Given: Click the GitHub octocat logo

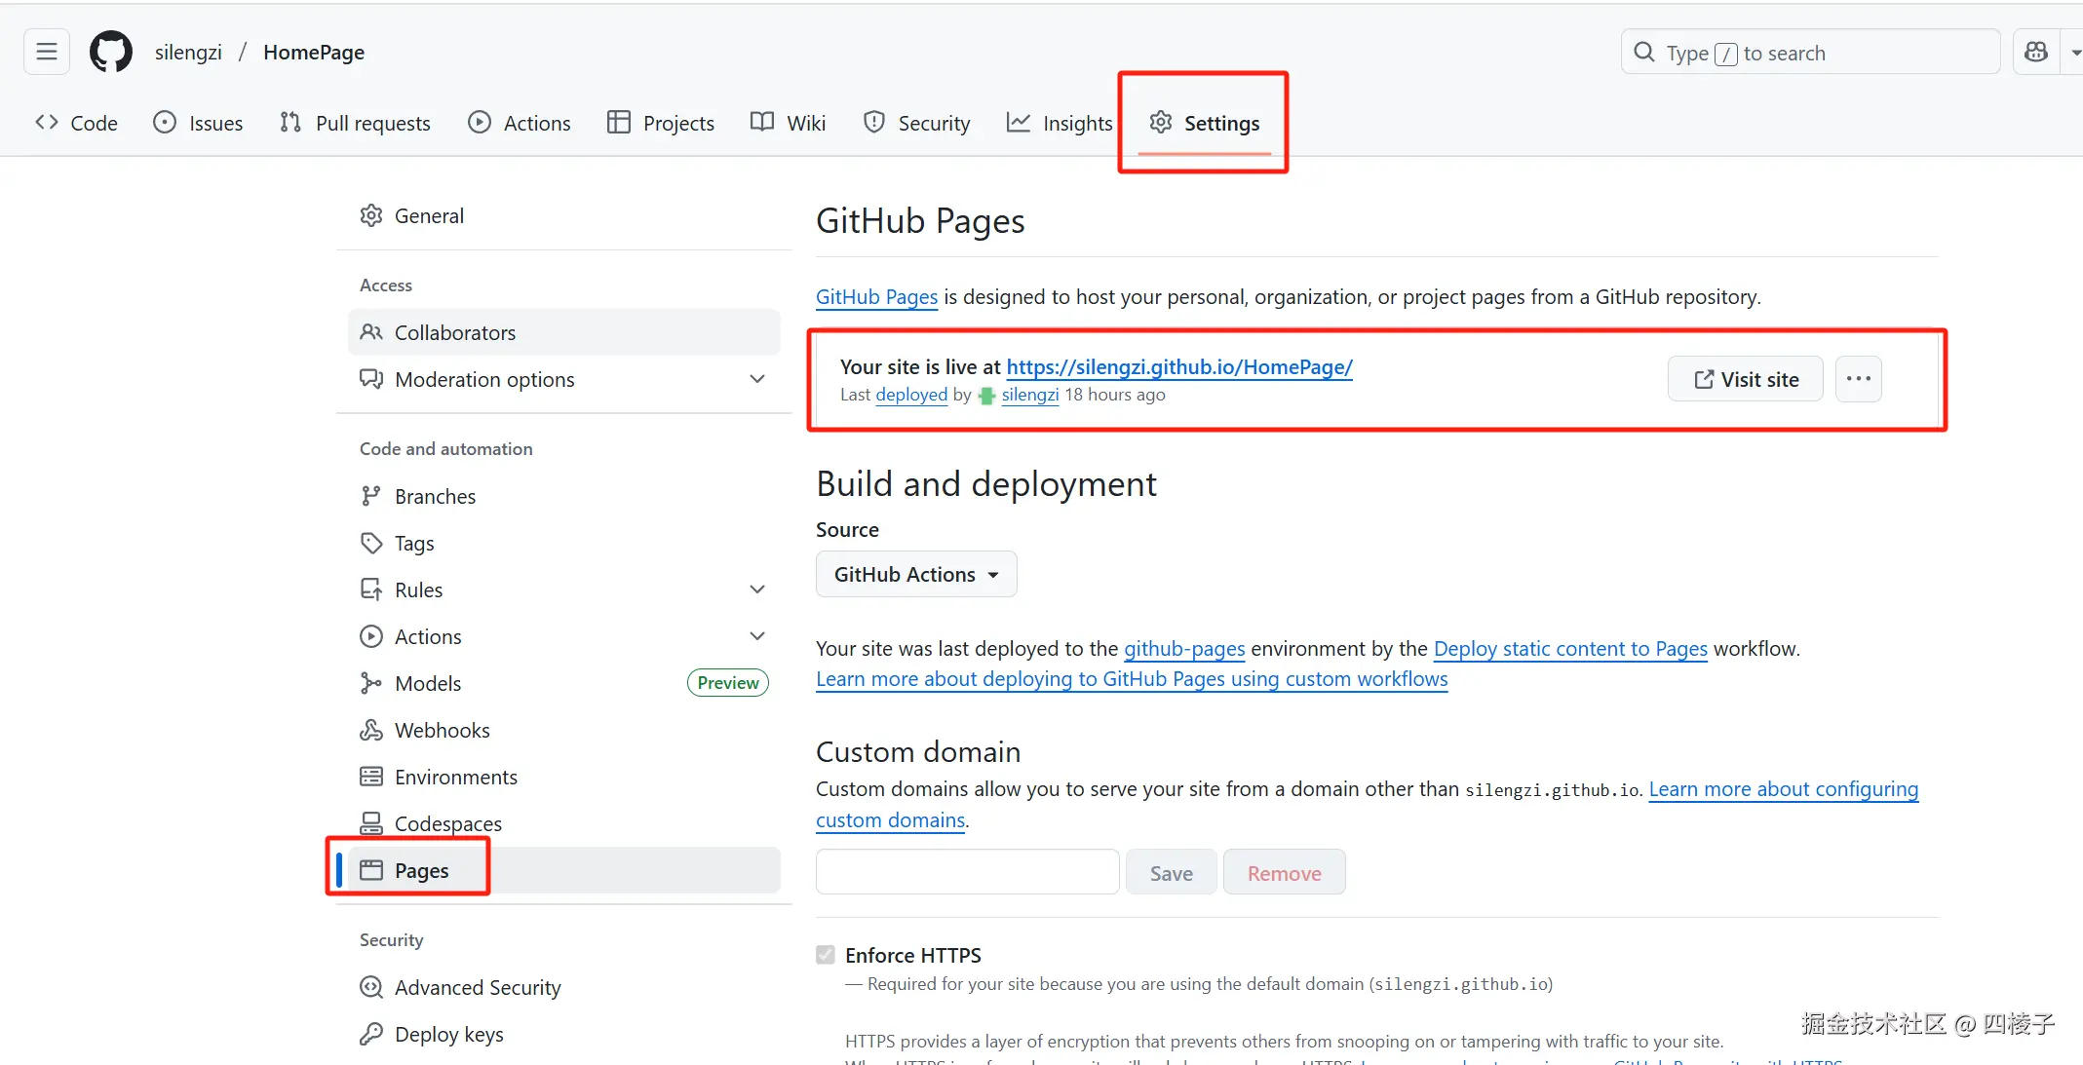Looking at the screenshot, I should coord(111,52).
